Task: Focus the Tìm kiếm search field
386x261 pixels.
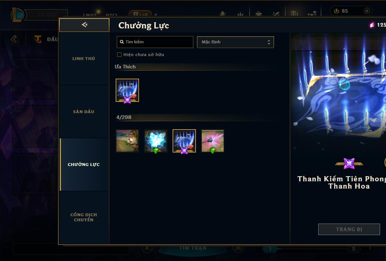Action: [155, 42]
